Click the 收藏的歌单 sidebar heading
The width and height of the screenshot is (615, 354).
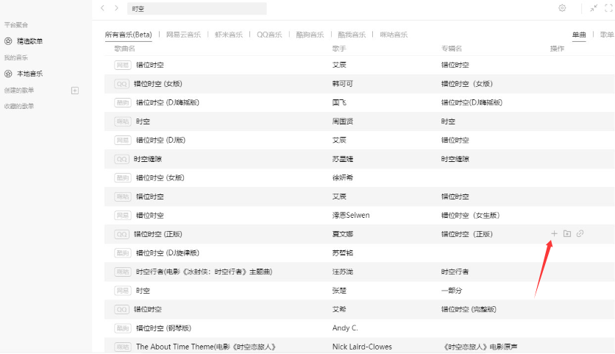(x=19, y=106)
